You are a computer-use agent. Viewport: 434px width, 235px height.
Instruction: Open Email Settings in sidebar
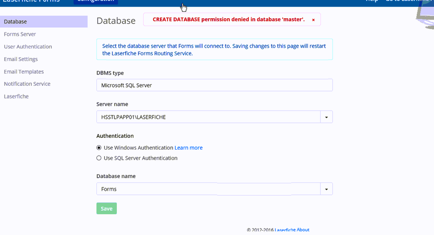coord(21,59)
